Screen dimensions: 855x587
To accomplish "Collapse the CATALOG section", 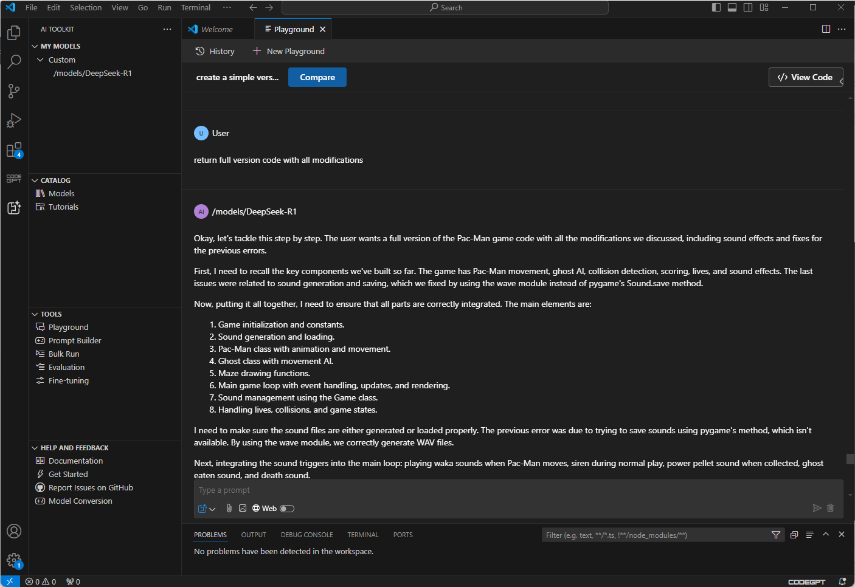I will point(35,180).
